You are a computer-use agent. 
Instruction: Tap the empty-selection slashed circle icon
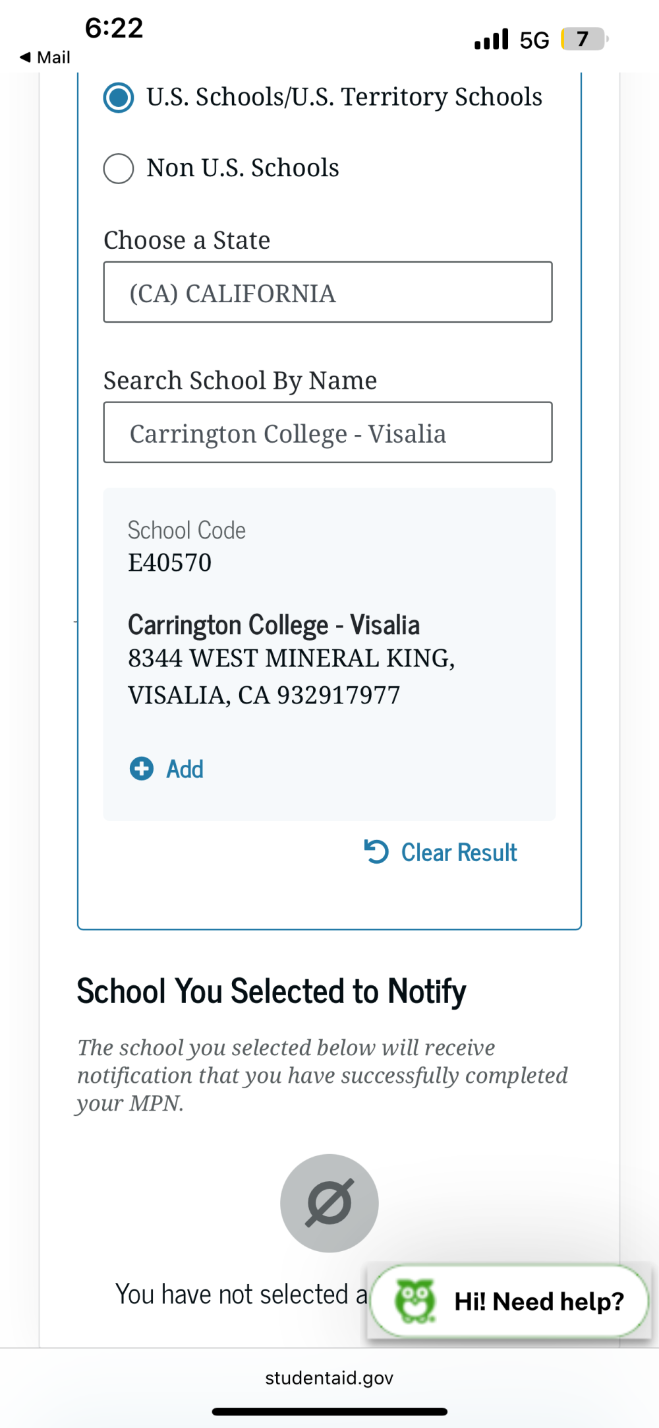tap(329, 1203)
